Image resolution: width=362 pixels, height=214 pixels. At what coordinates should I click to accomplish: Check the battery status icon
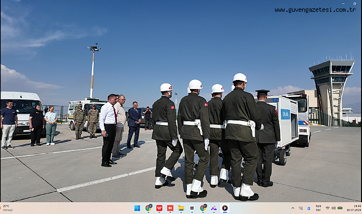(340, 208)
